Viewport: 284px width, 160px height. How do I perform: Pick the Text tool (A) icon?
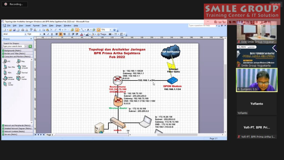tap(88, 30)
